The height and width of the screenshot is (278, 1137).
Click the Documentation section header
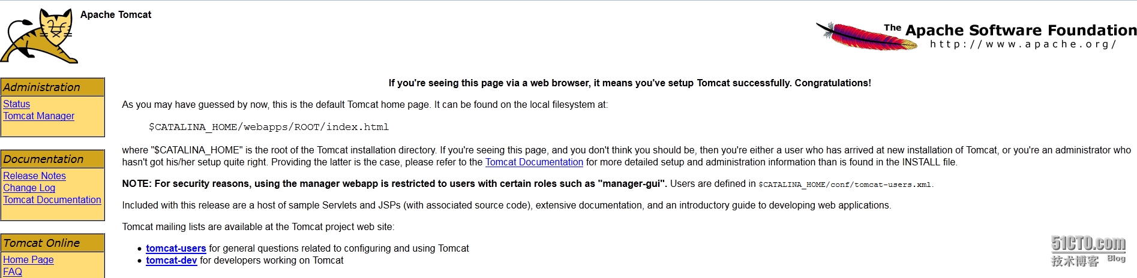(43, 159)
